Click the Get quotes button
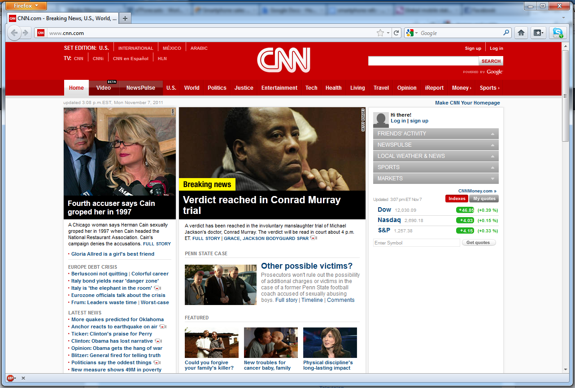The image size is (575, 388). point(479,243)
